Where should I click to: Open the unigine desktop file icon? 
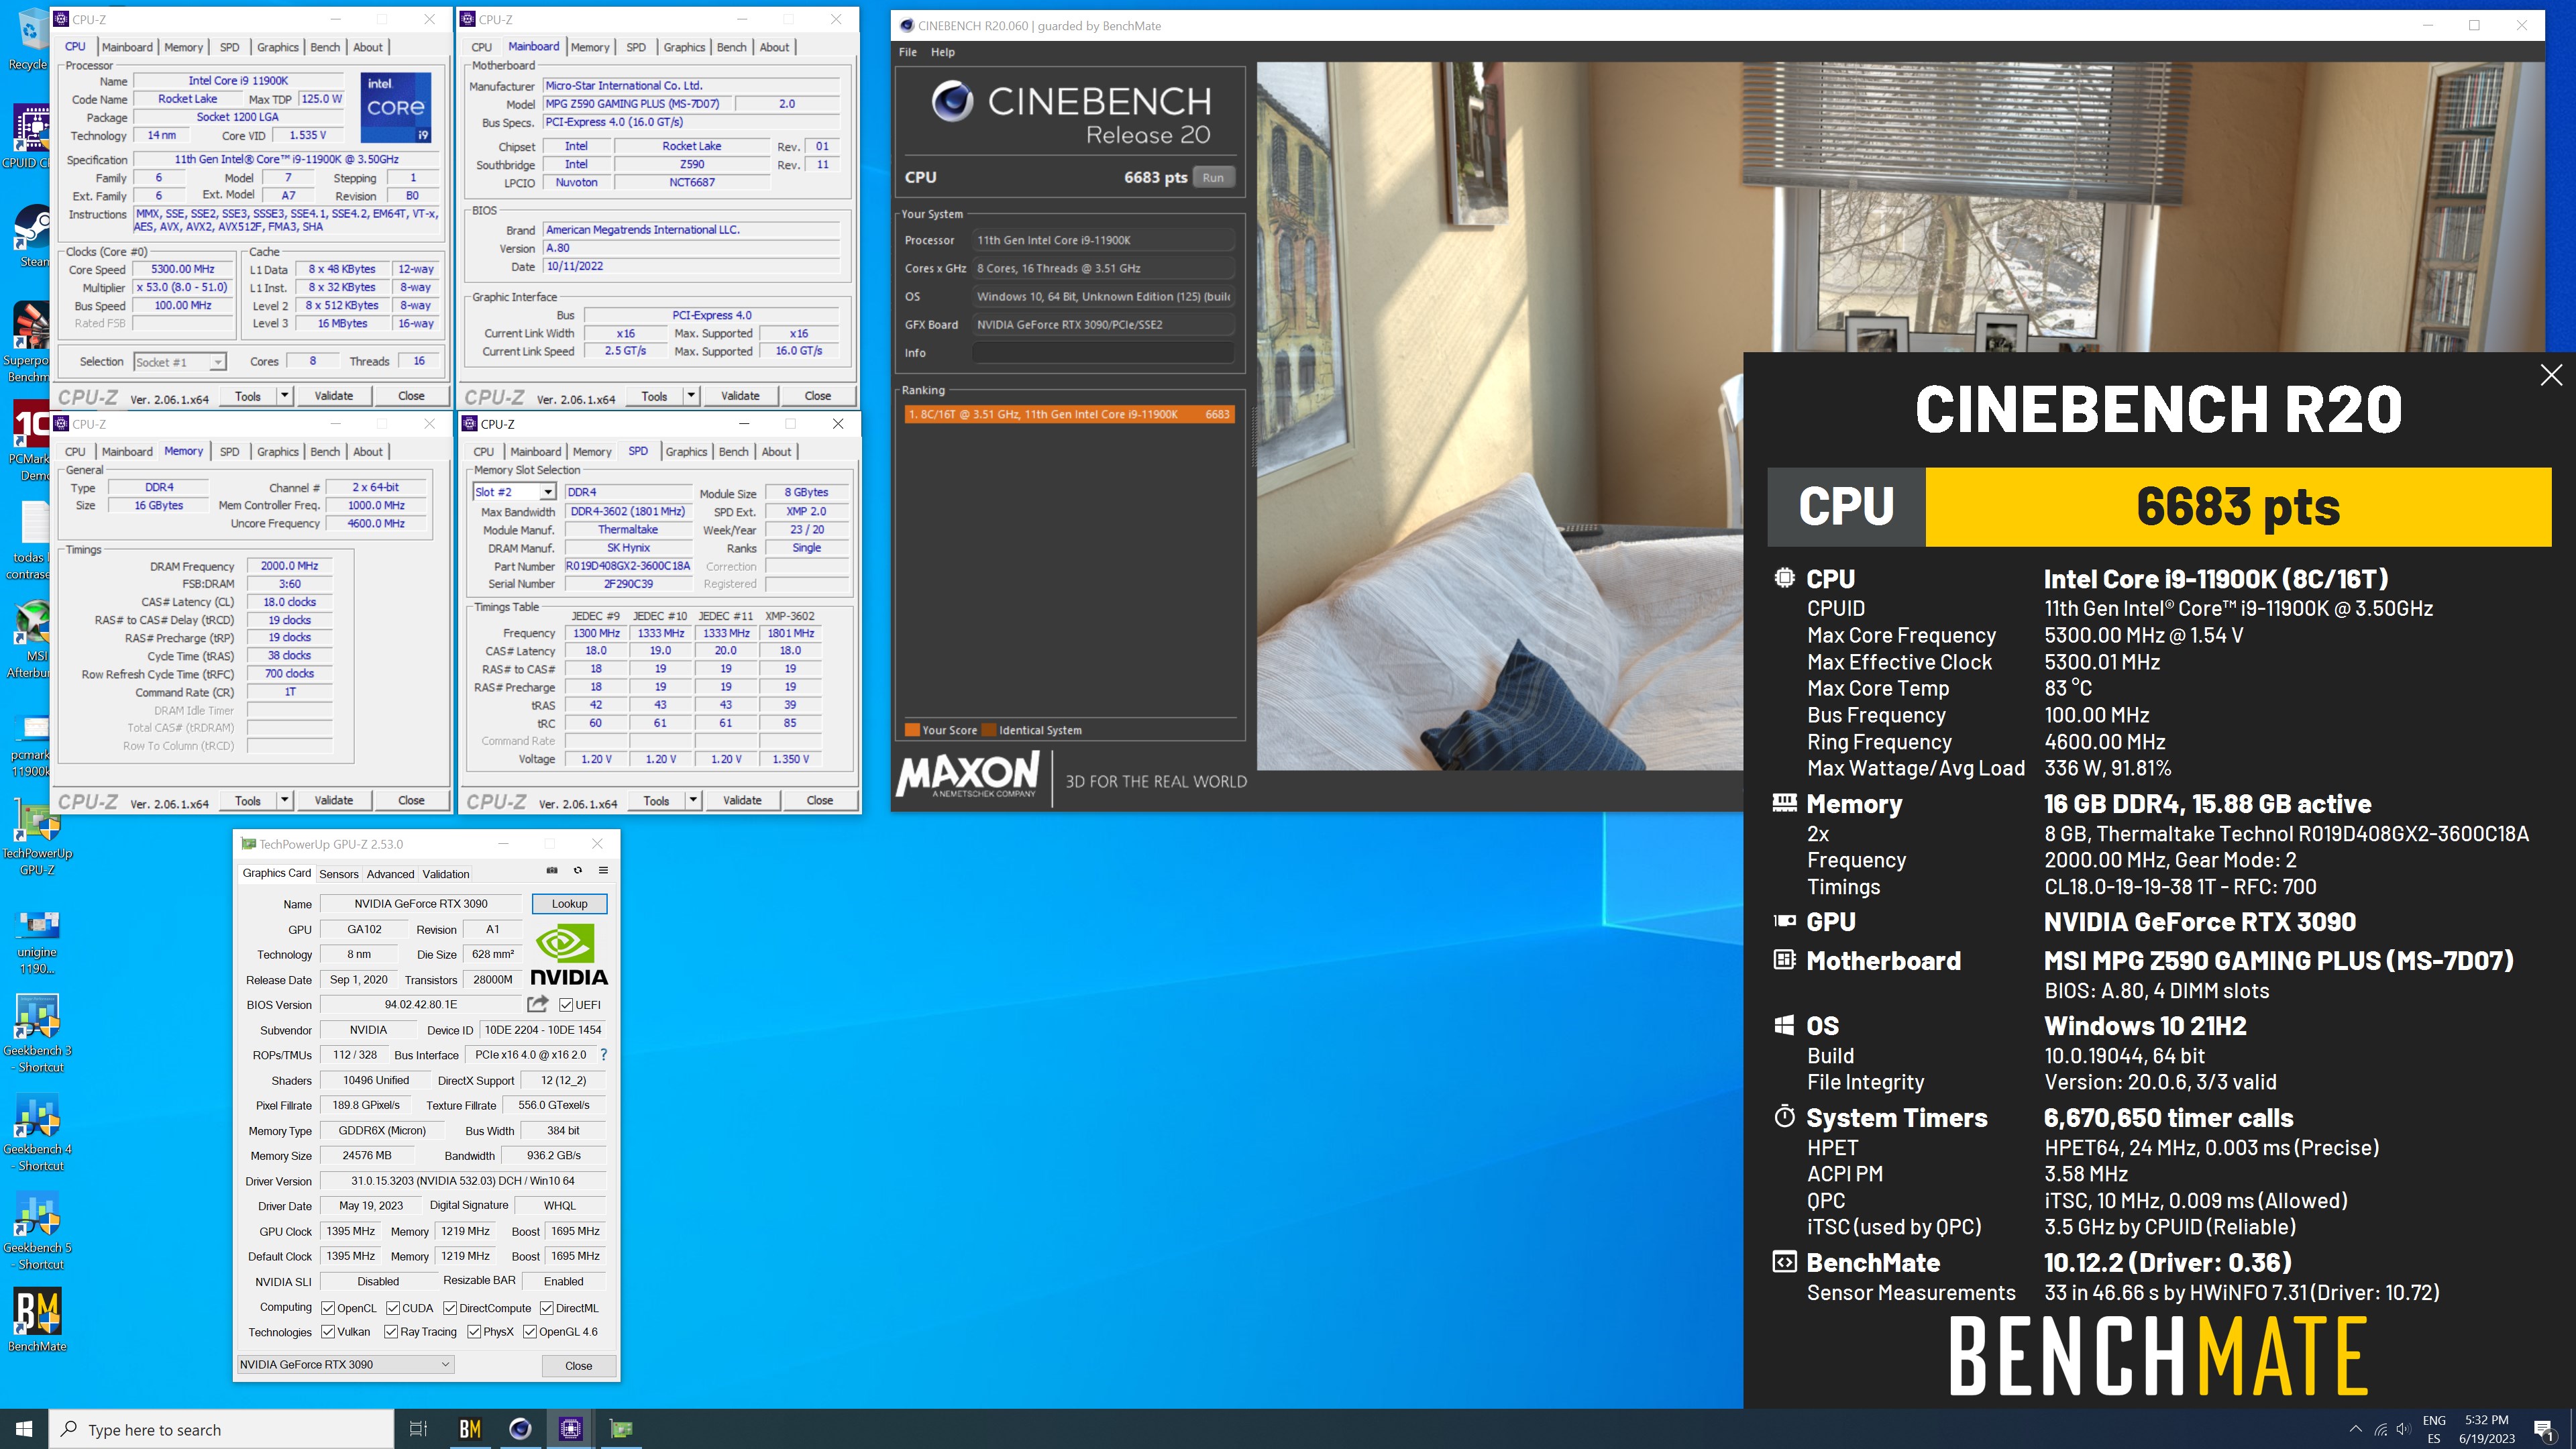[37, 940]
